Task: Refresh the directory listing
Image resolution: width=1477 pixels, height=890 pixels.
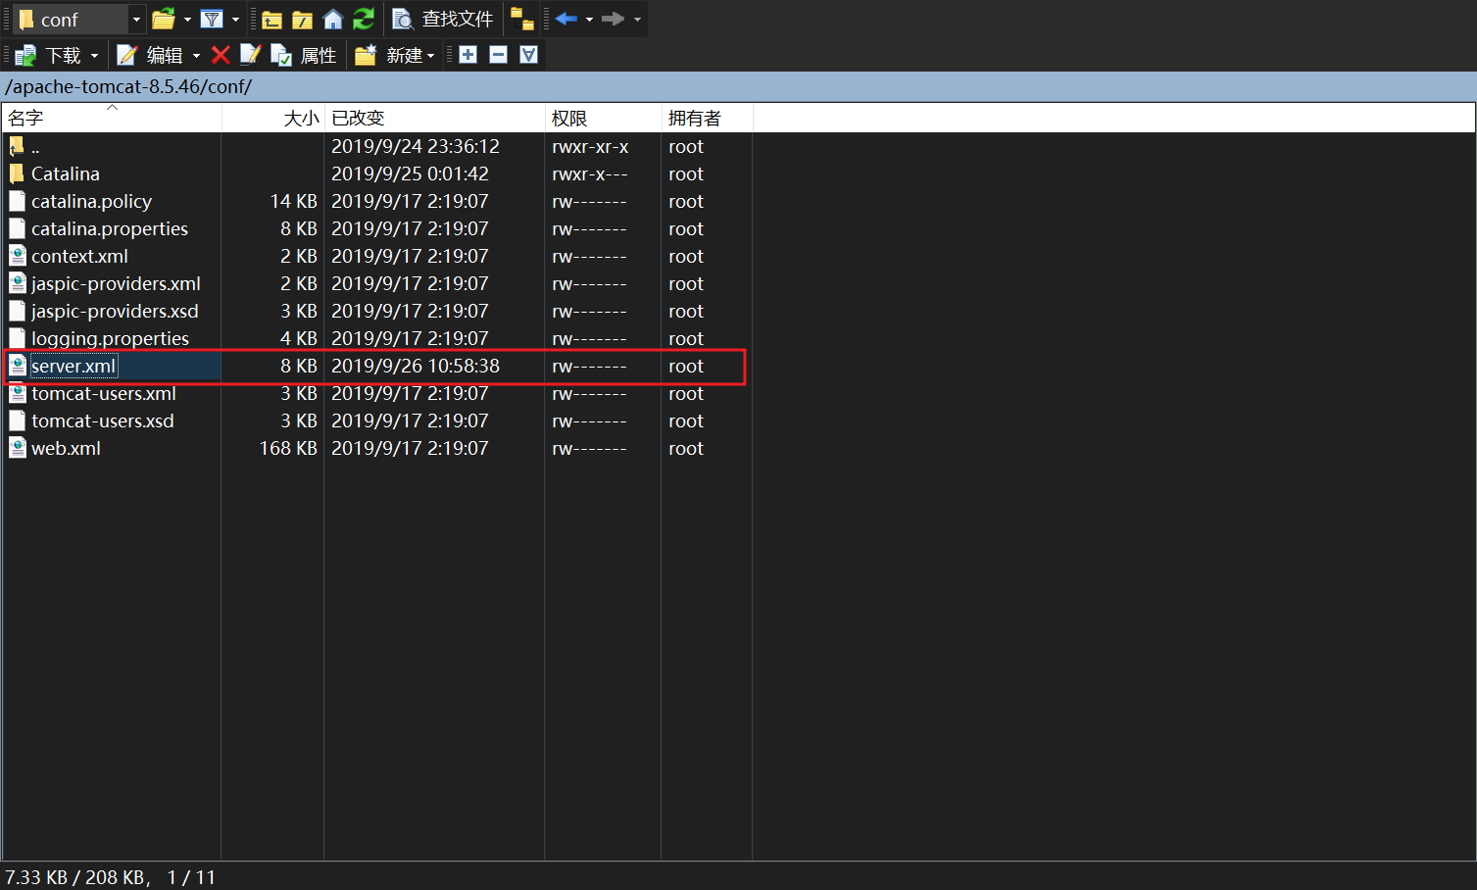Action: coord(364,19)
